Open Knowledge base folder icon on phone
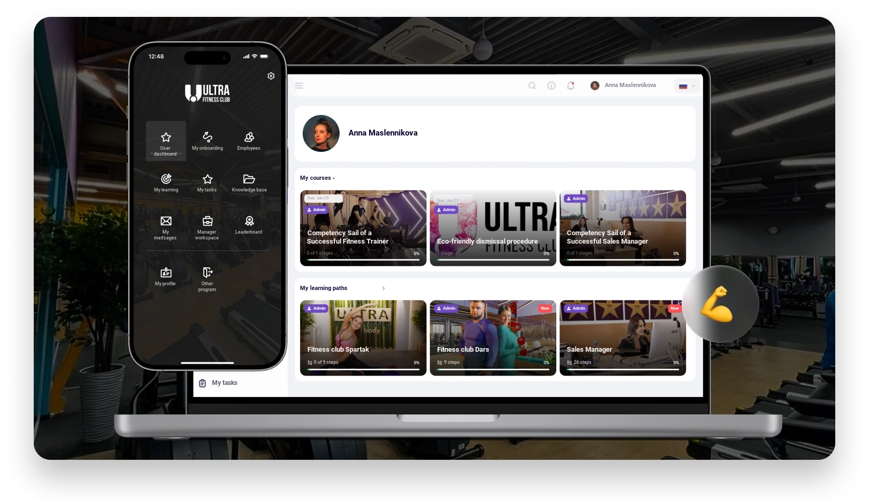Screen dimensions: 869x502 click(x=249, y=179)
